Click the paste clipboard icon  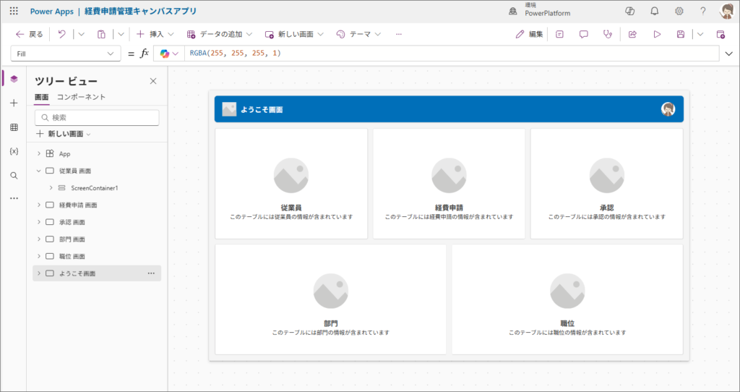click(x=101, y=34)
